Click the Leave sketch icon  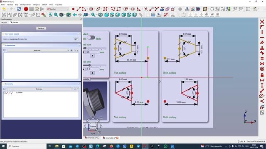click(187, 9)
